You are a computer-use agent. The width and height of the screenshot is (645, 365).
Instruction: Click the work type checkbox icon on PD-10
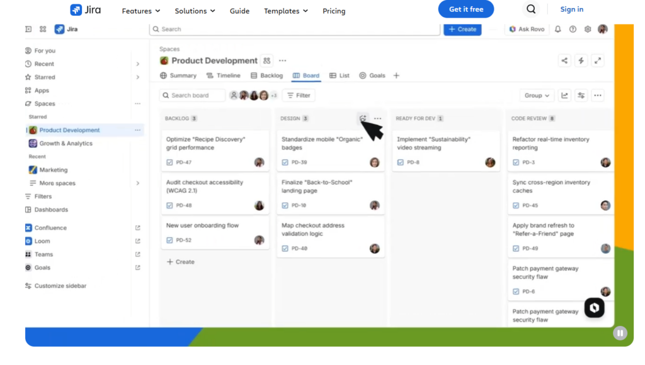pyautogui.click(x=285, y=205)
